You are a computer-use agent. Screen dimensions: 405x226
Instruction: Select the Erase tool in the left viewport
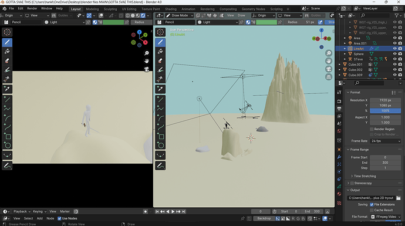tap(7, 60)
